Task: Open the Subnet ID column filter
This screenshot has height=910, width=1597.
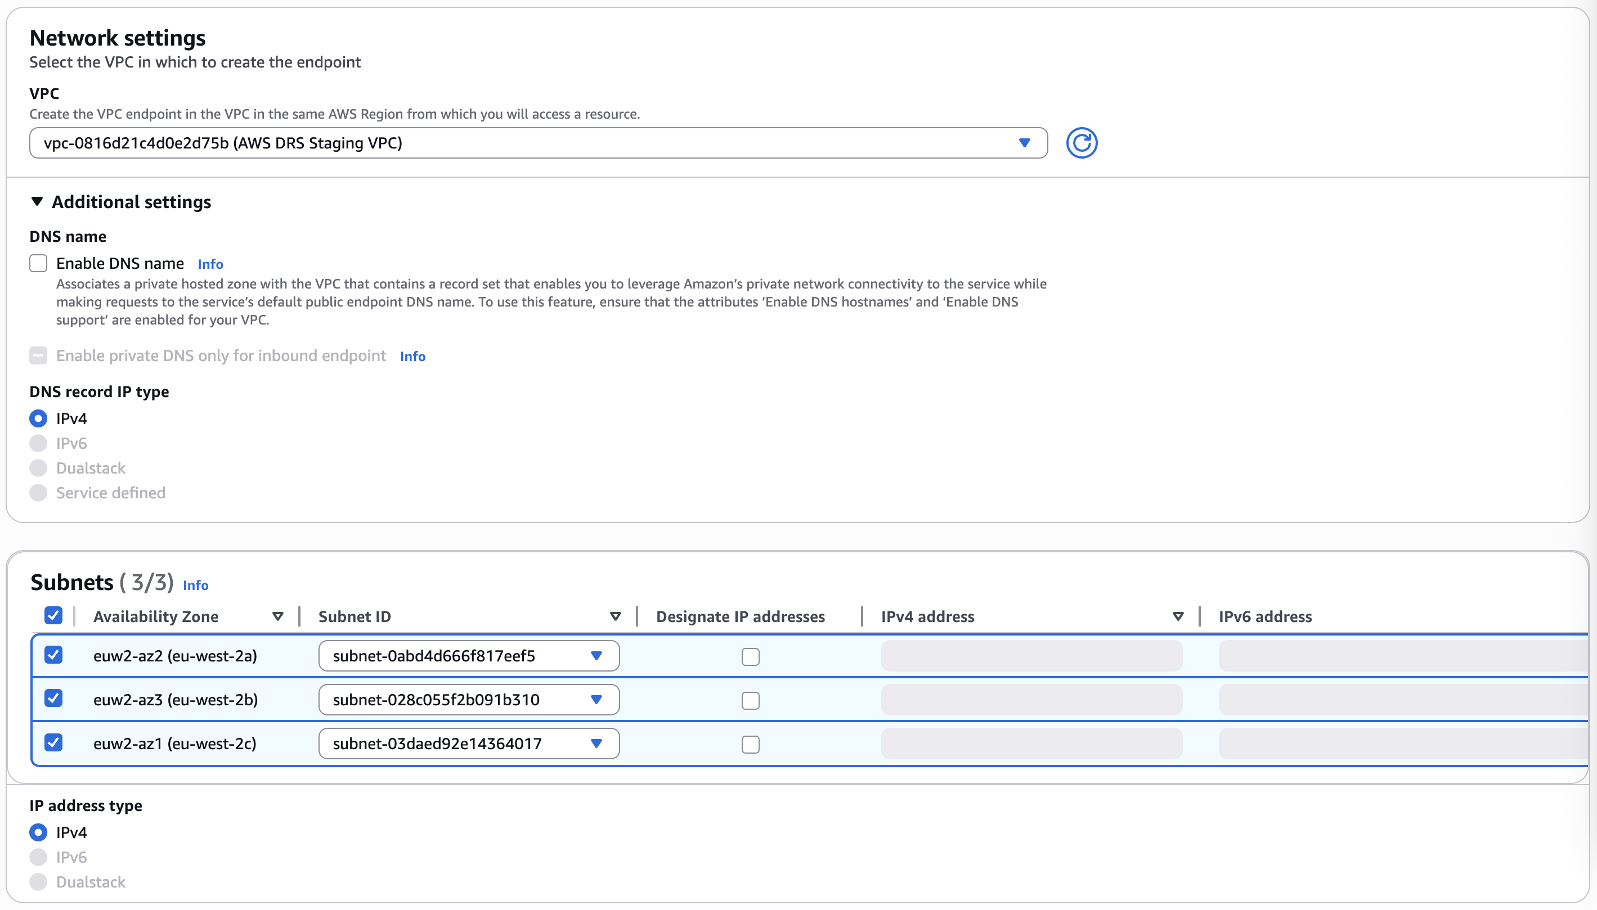Action: pyautogui.click(x=614, y=616)
